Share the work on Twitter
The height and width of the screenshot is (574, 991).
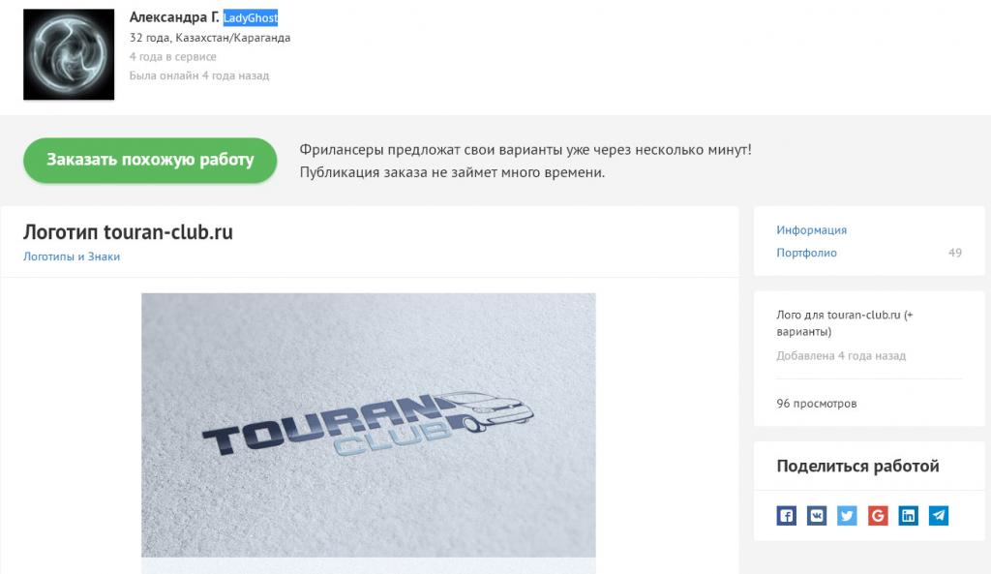[x=847, y=515]
